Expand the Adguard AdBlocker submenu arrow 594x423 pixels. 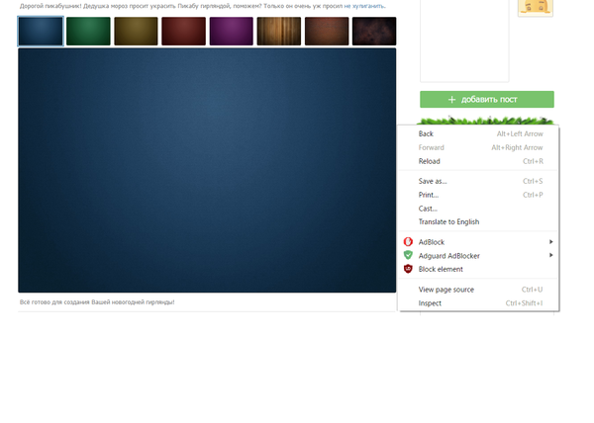[x=550, y=256]
